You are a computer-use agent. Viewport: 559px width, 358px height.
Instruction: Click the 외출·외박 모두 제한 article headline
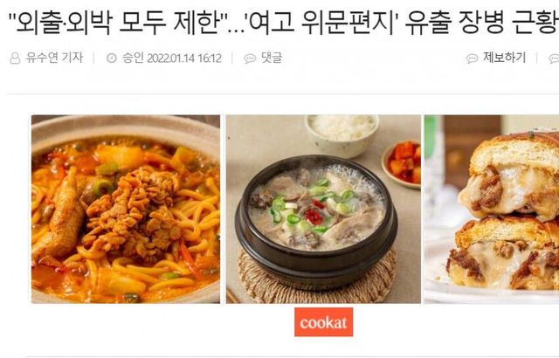[283, 21]
